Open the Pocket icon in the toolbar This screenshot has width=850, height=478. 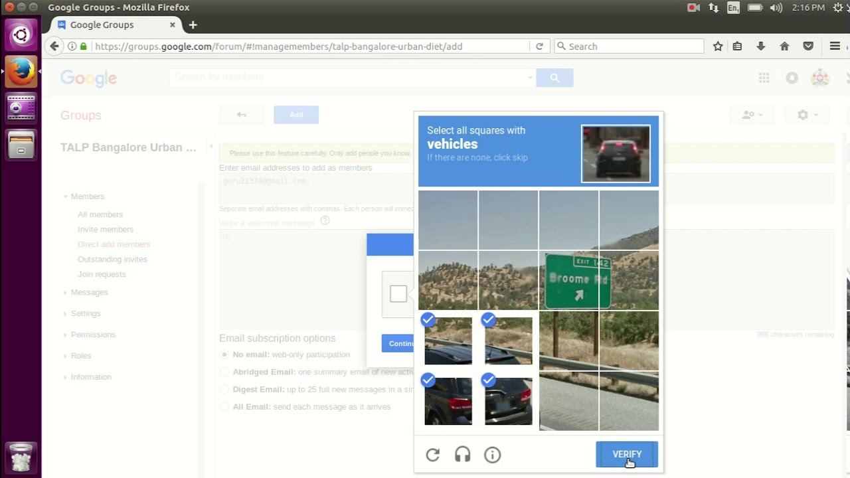click(x=808, y=46)
